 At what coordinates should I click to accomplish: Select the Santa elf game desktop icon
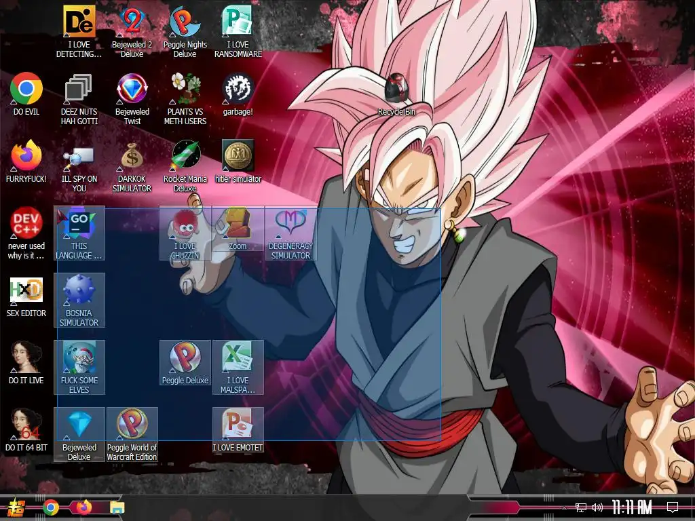(x=79, y=368)
